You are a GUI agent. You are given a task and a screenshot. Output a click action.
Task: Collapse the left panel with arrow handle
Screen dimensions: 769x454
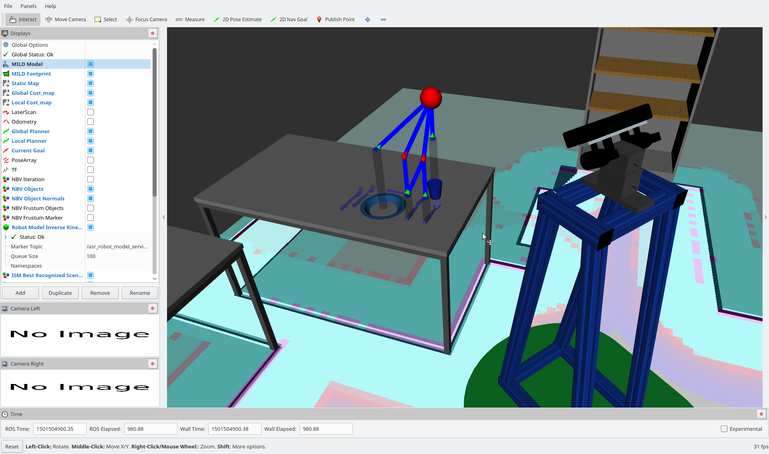164,217
